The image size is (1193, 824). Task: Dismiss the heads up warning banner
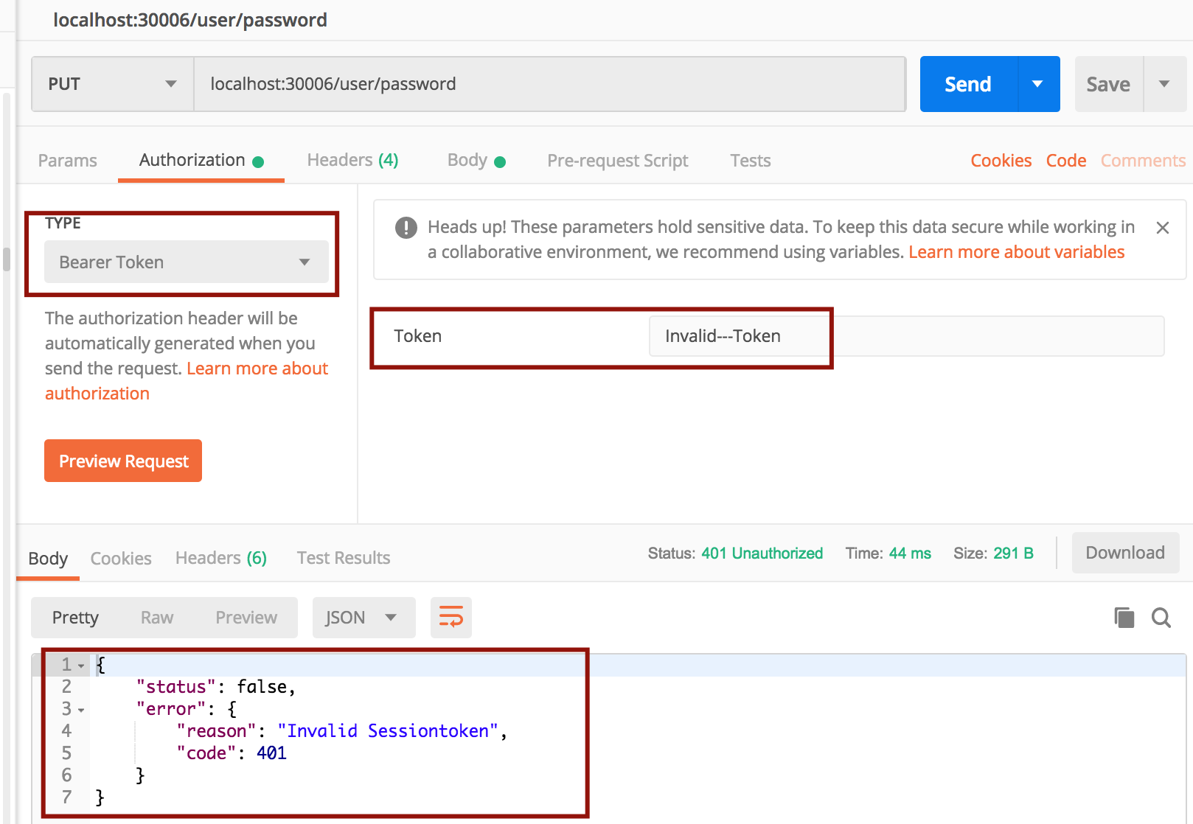[1163, 228]
